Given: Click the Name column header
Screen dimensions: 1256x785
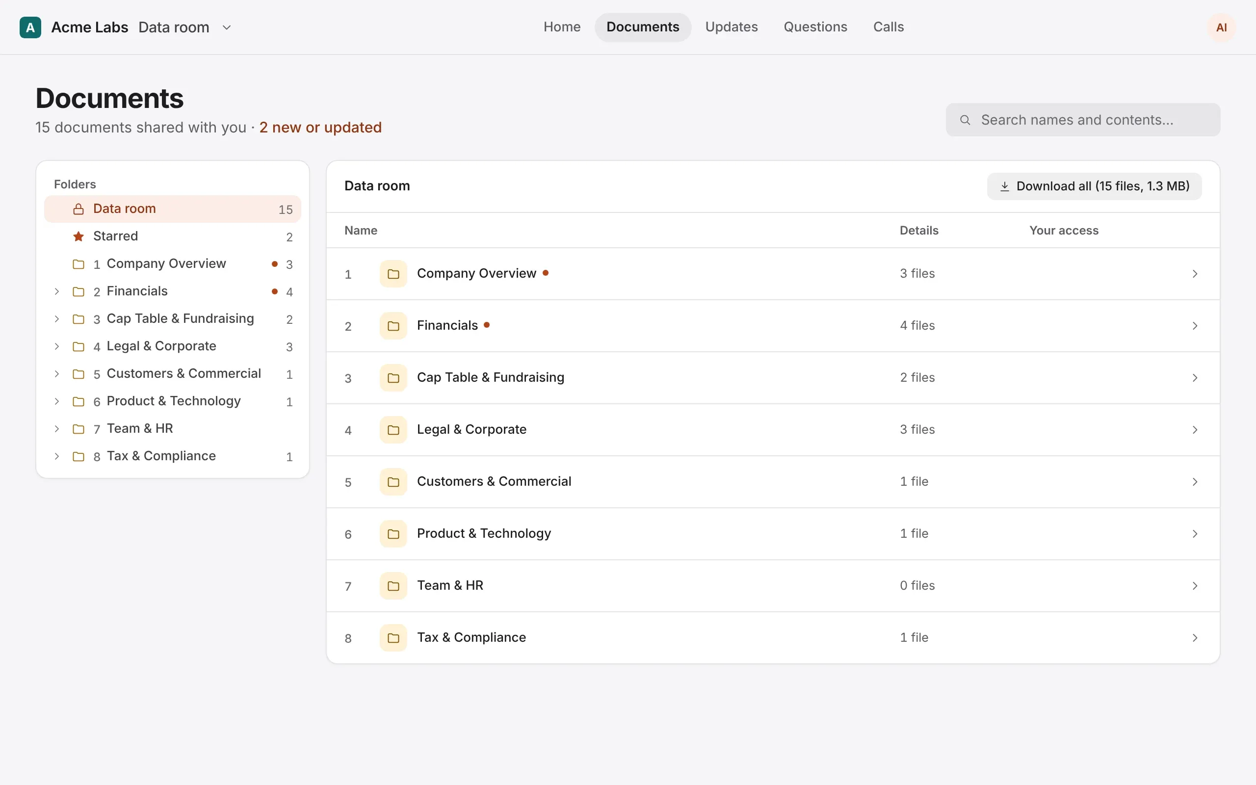Looking at the screenshot, I should tap(361, 231).
